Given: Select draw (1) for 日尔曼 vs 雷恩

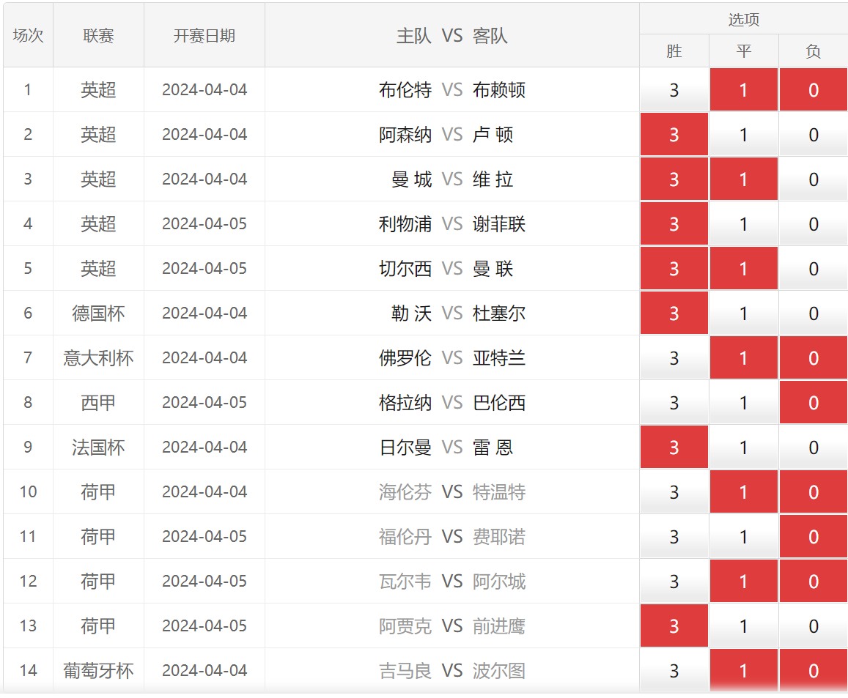Looking at the screenshot, I should (744, 448).
